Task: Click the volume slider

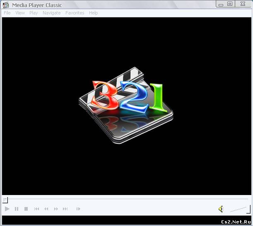Action: pyautogui.click(x=240, y=209)
